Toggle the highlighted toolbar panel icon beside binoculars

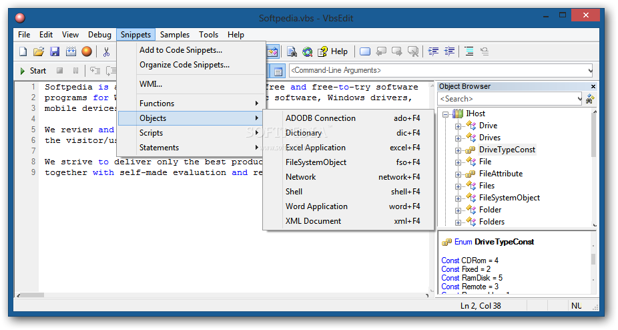click(x=273, y=51)
